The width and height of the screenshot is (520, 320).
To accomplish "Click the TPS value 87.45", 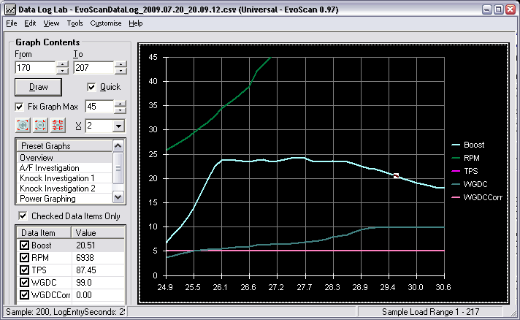I will [86, 270].
